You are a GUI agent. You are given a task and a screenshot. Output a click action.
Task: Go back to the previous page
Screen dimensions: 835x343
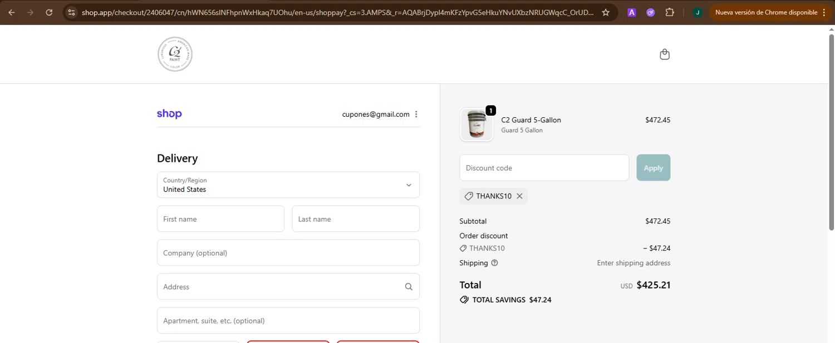pyautogui.click(x=12, y=12)
